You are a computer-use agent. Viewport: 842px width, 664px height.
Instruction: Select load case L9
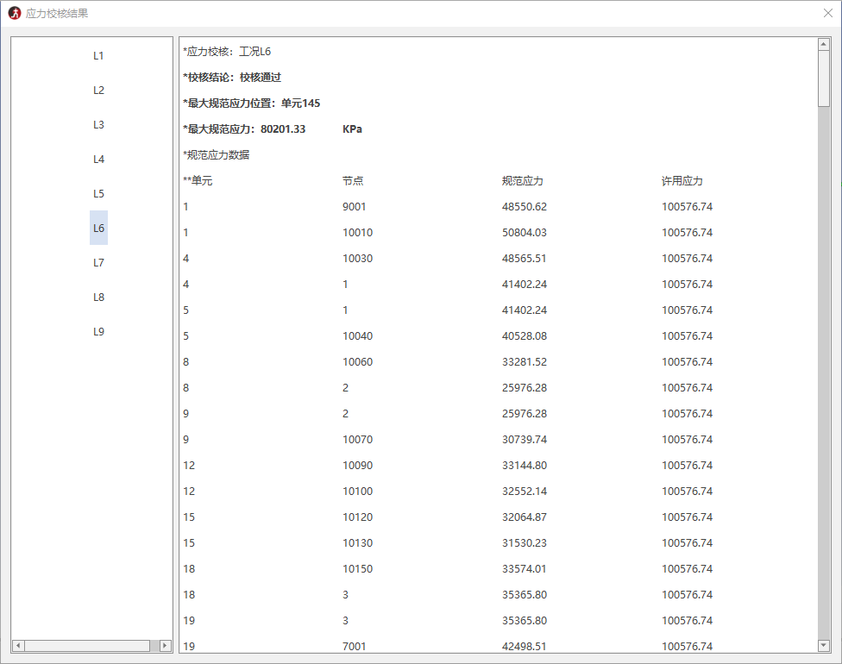click(98, 331)
